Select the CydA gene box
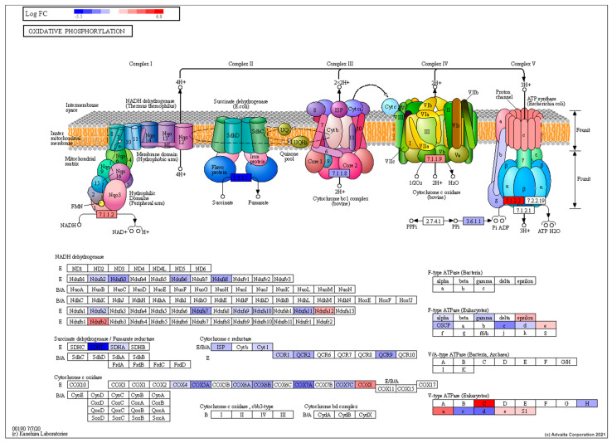Screen dimensions: 612x443 324,415
